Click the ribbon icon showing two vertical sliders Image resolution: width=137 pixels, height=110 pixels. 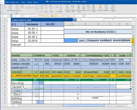pos(73,7)
